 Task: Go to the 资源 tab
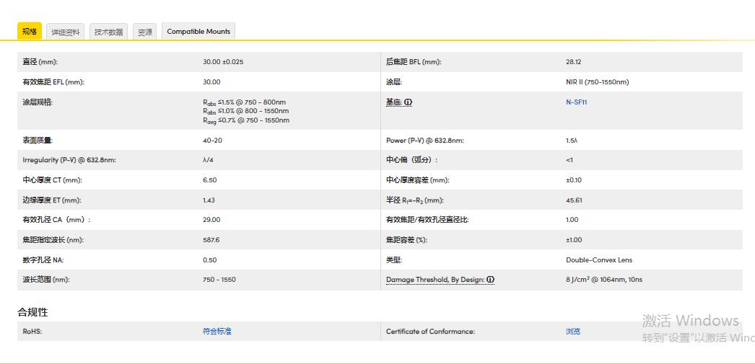[145, 32]
